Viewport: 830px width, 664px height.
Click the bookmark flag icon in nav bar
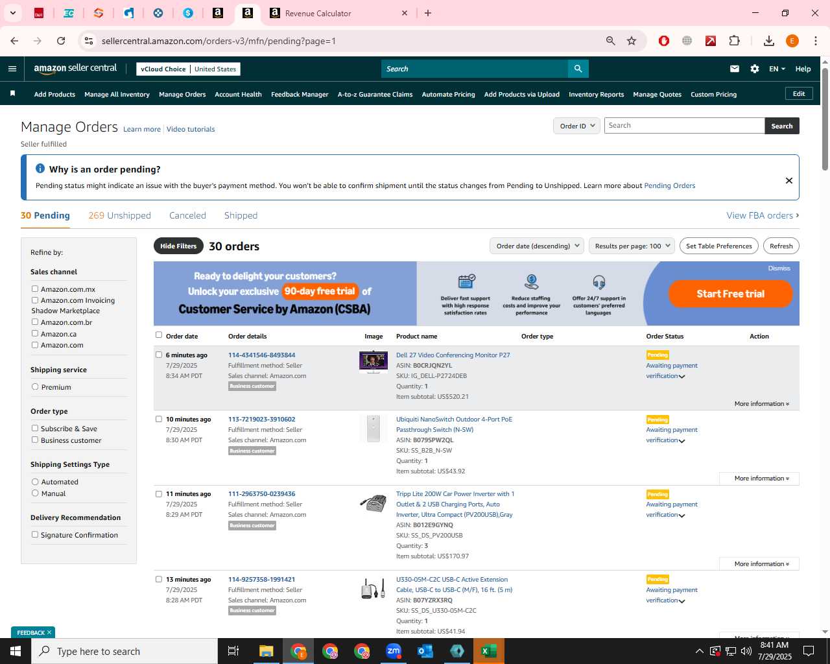(x=12, y=94)
